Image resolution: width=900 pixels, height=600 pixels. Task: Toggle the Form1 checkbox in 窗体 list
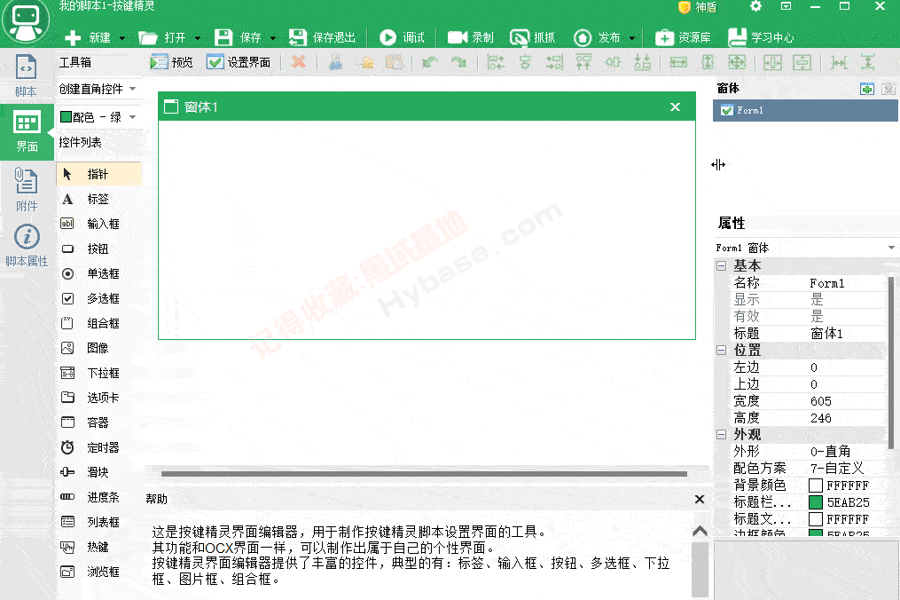pos(727,110)
